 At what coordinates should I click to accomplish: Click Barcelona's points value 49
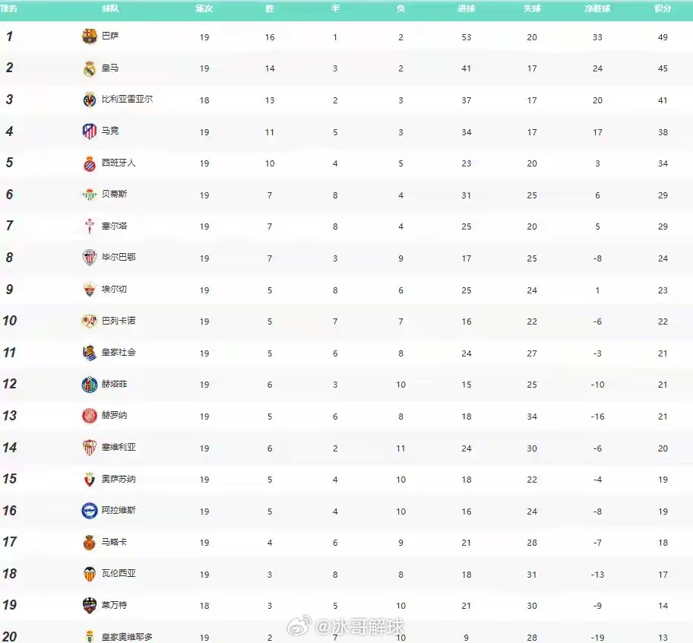point(663,37)
